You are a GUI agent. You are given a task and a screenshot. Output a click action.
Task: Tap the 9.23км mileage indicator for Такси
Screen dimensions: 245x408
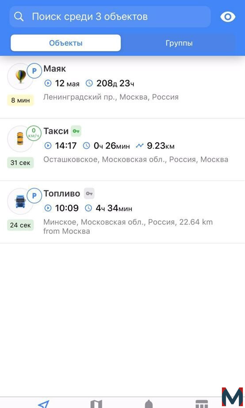pyautogui.click(x=155, y=146)
